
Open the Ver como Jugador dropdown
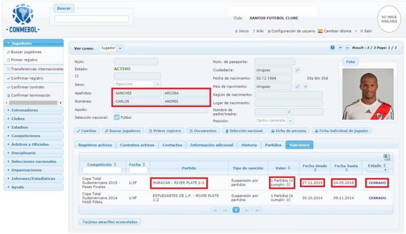(120, 48)
